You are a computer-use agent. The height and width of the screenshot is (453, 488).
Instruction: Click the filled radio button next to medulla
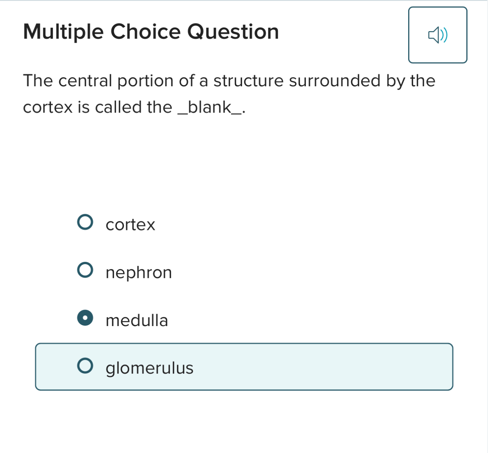point(86,318)
